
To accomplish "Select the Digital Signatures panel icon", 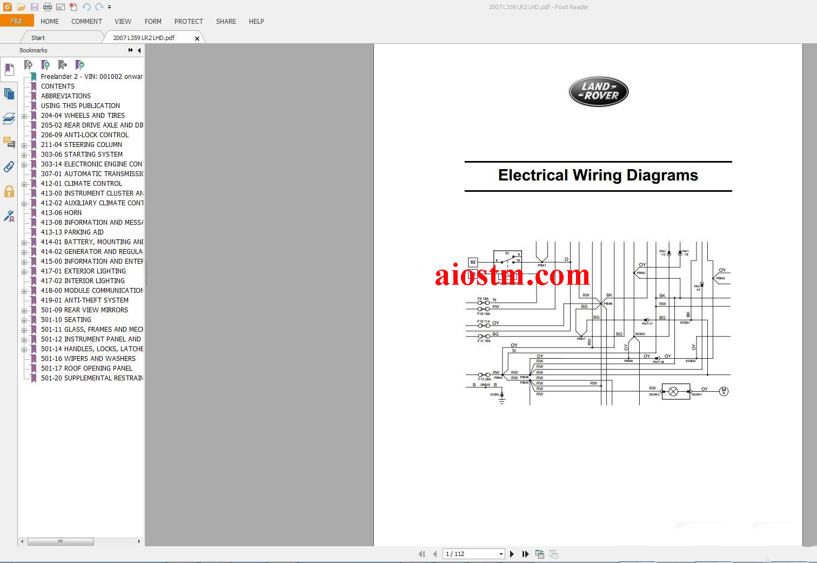I will [9, 216].
